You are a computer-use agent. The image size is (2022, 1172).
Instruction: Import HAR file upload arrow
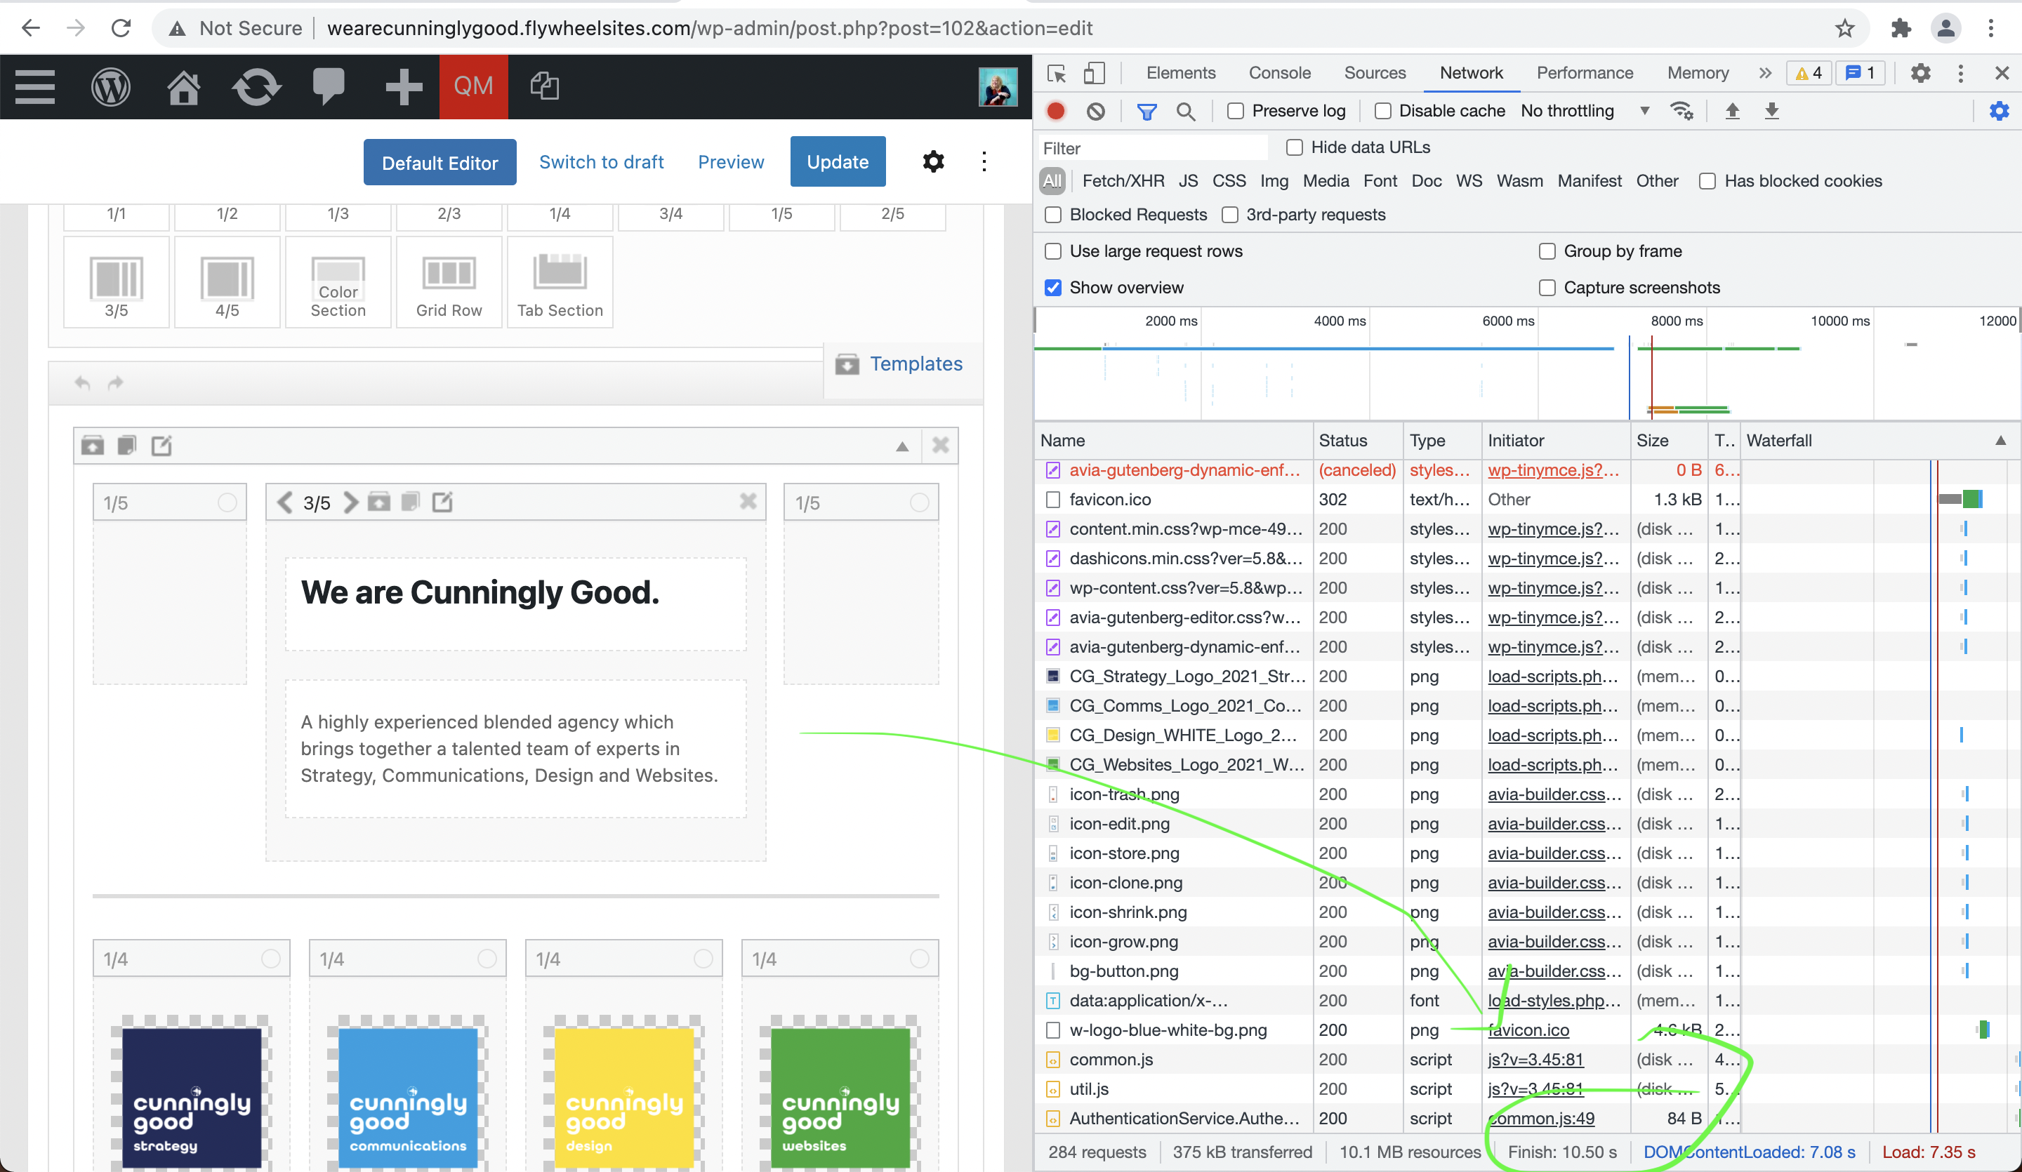click(1732, 111)
